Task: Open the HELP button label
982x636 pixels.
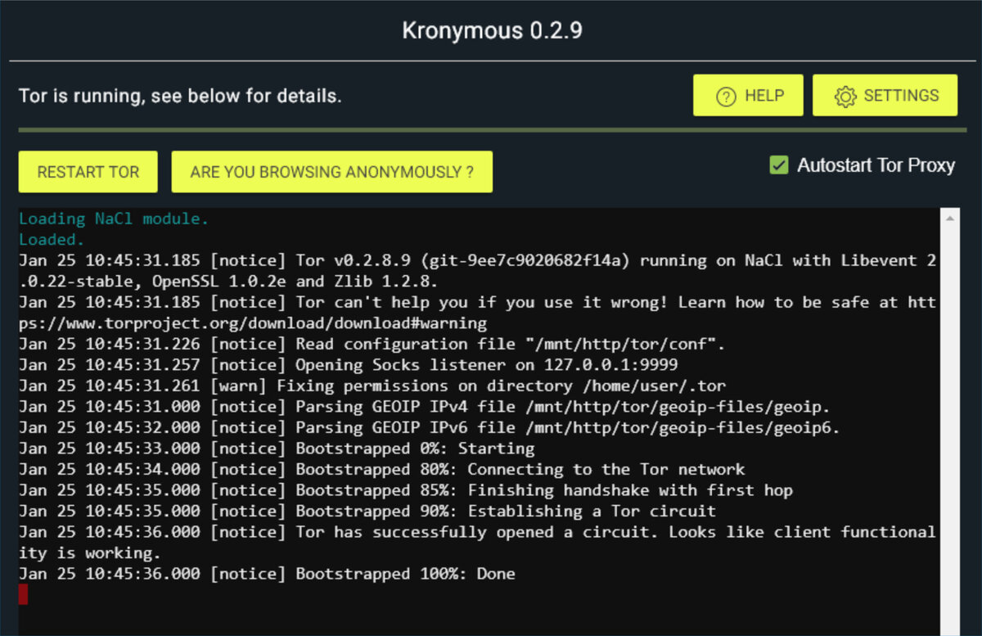Action: click(x=764, y=96)
